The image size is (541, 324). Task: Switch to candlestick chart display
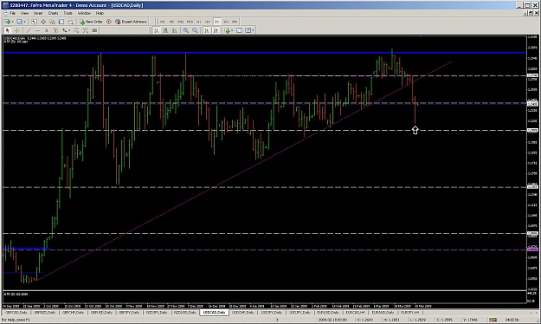pyautogui.click(x=165, y=30)
